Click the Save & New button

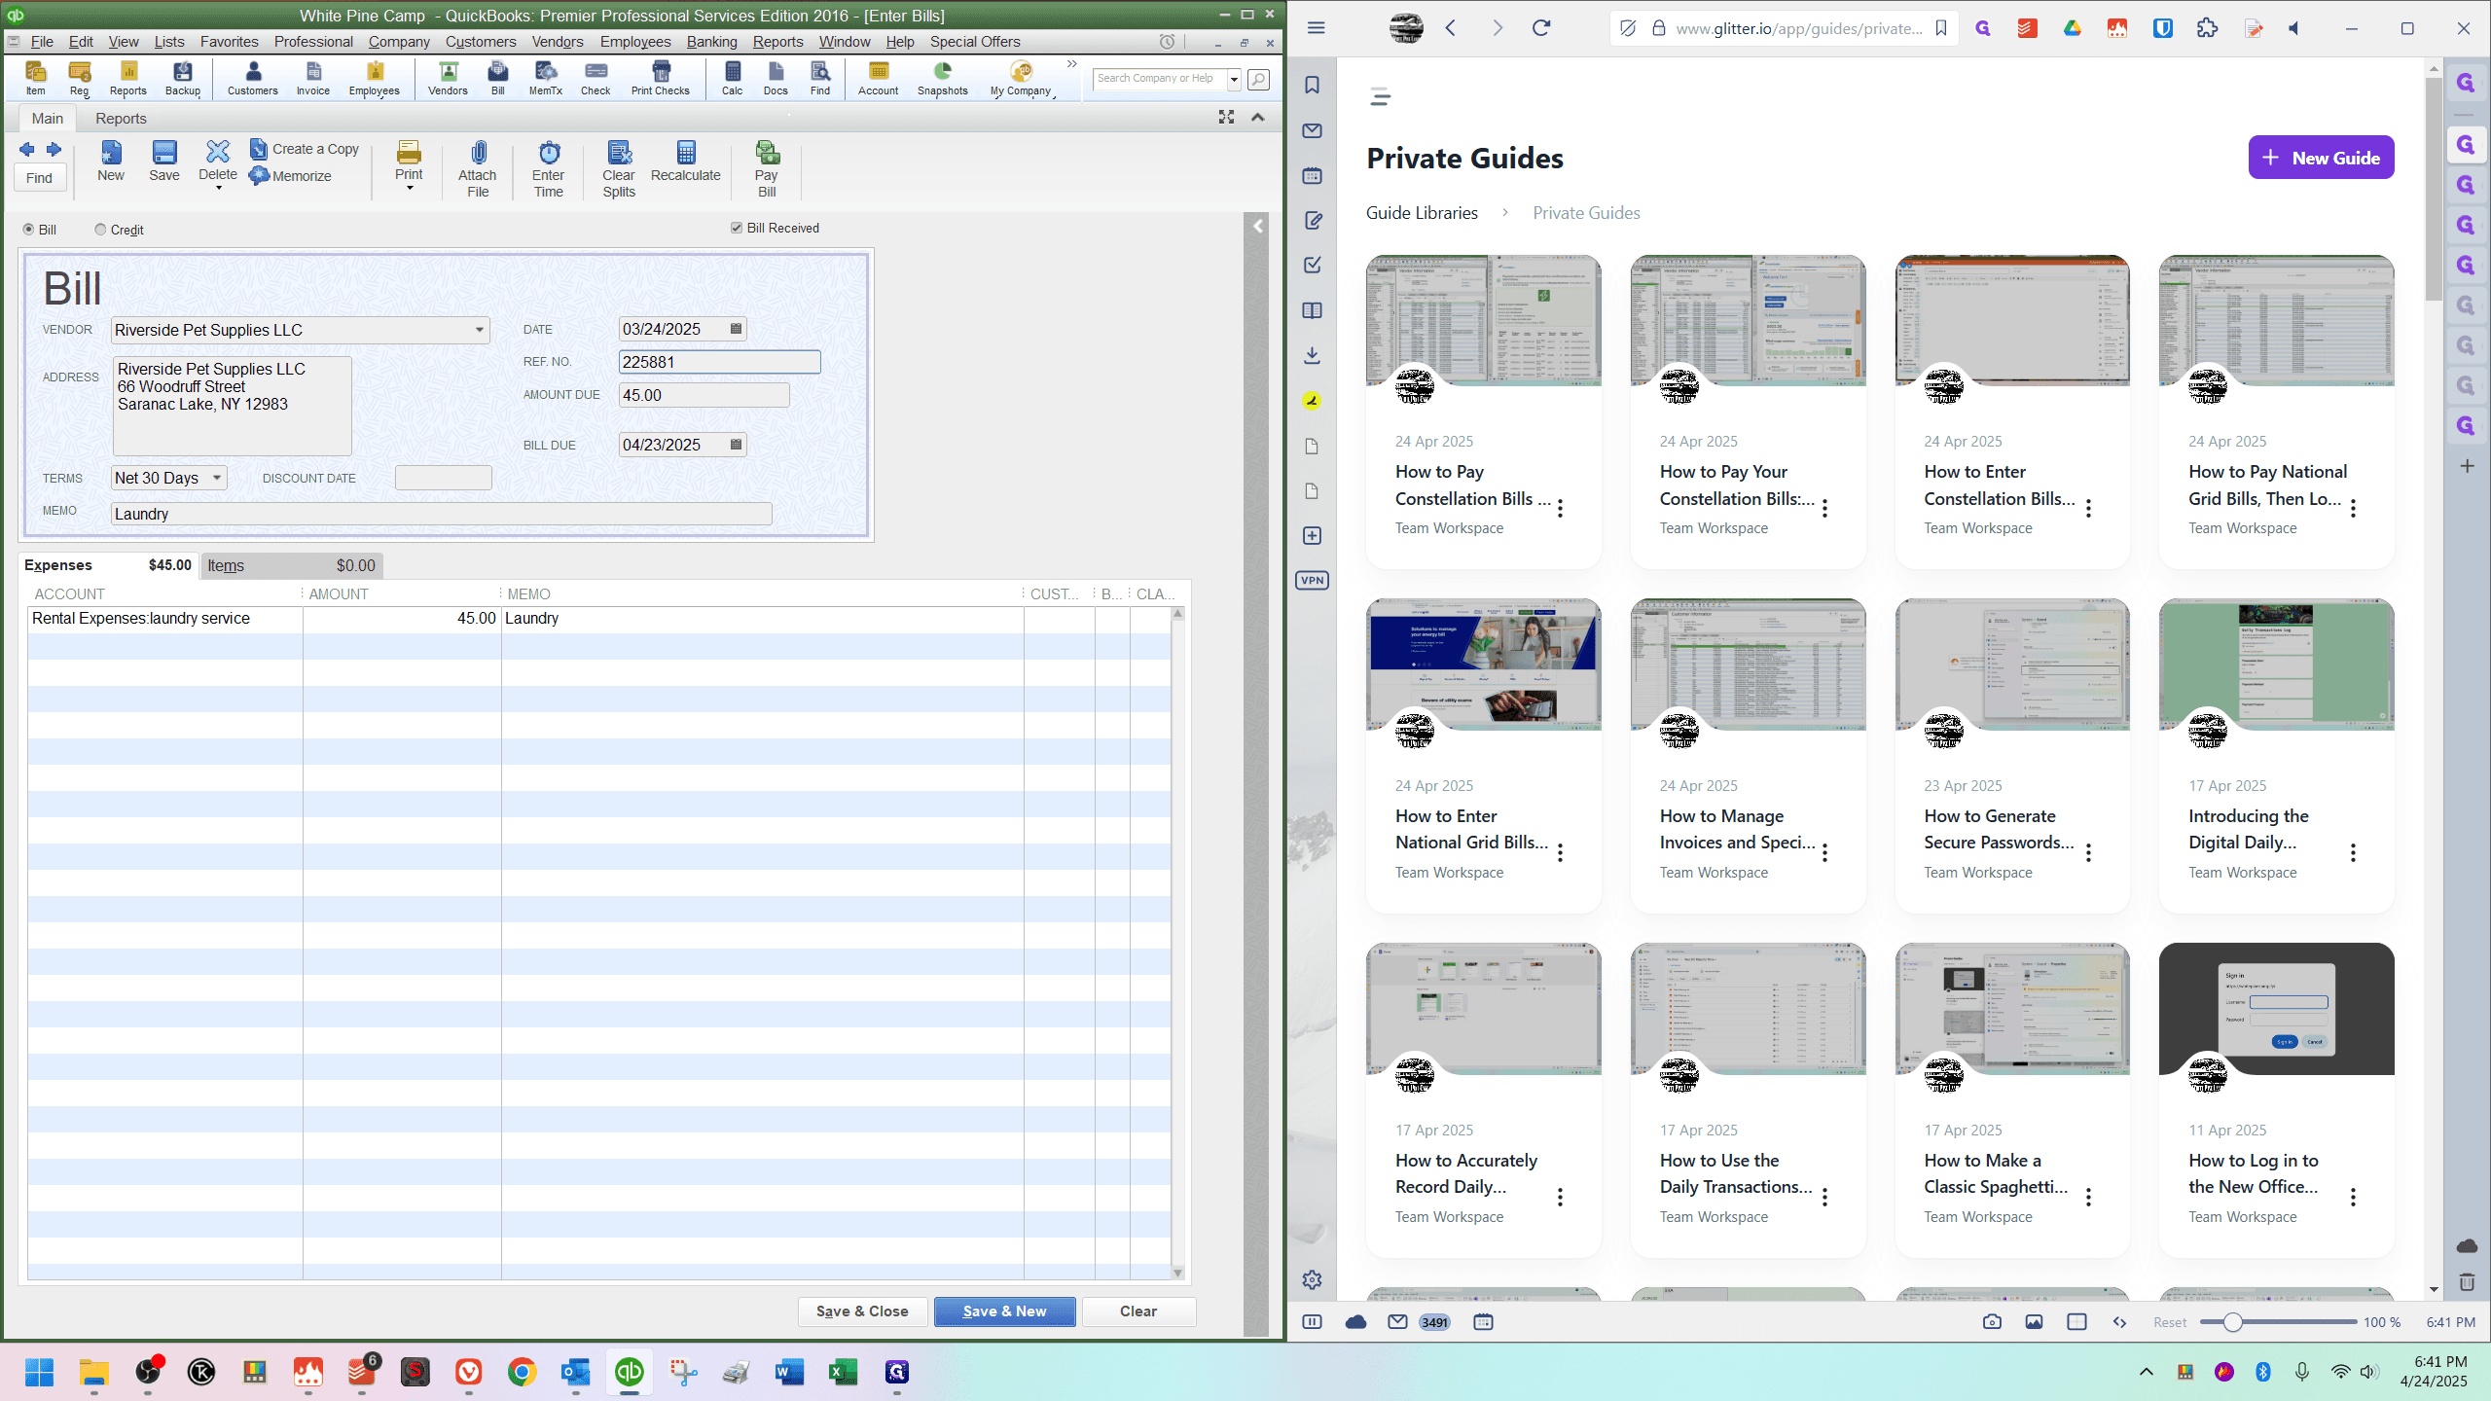coord(1004,1311)
